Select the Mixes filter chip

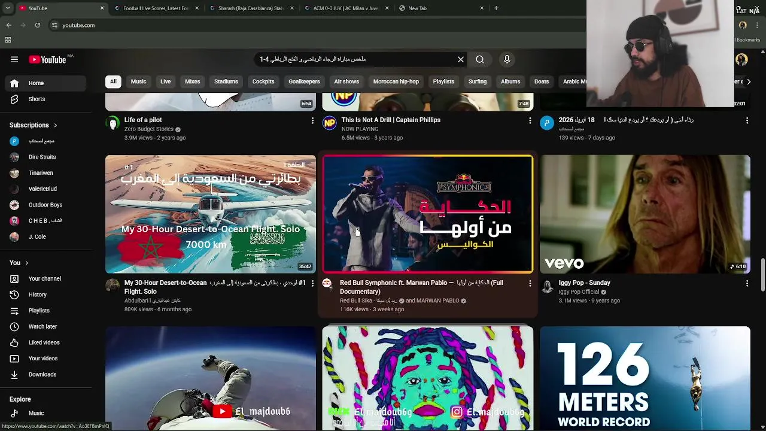[192, 81]
